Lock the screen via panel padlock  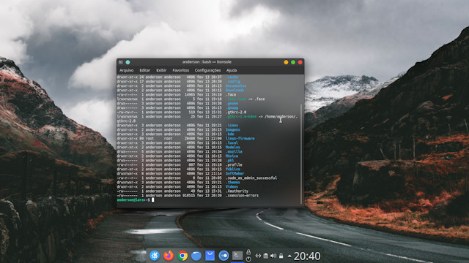click(248, 252)
